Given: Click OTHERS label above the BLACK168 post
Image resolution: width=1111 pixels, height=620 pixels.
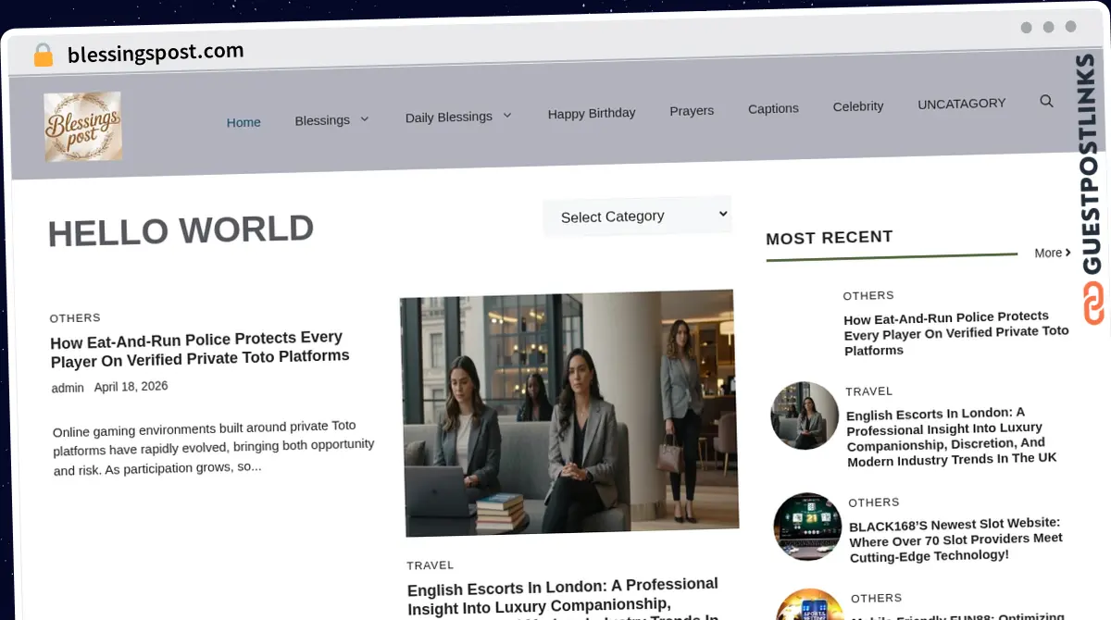Looking at the screenshot, I should point(874,502).
